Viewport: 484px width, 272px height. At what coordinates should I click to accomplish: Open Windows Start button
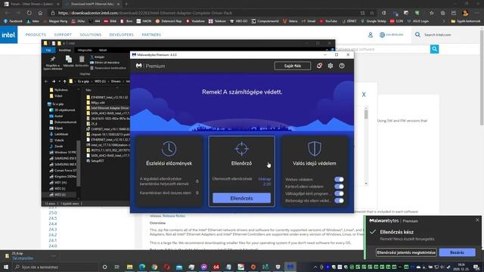[x=6, y=267]
